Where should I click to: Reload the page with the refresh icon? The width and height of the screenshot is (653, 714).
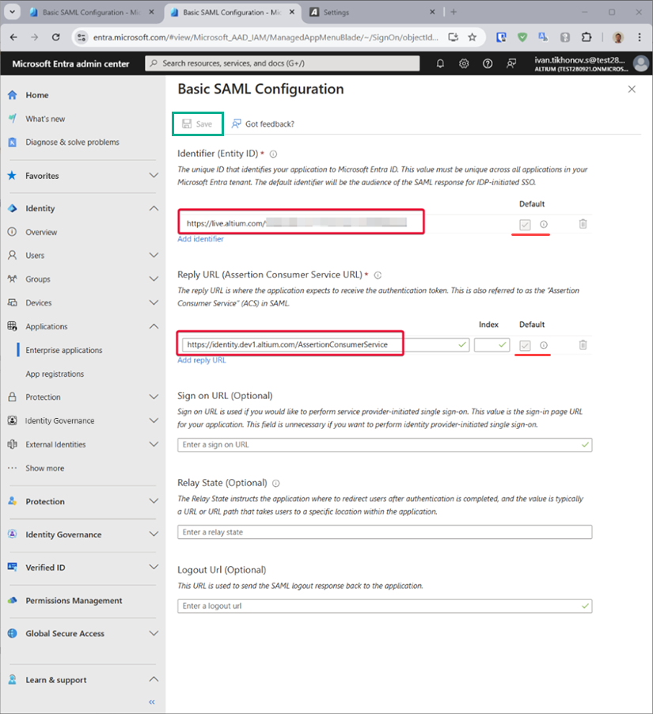(55, 37)
